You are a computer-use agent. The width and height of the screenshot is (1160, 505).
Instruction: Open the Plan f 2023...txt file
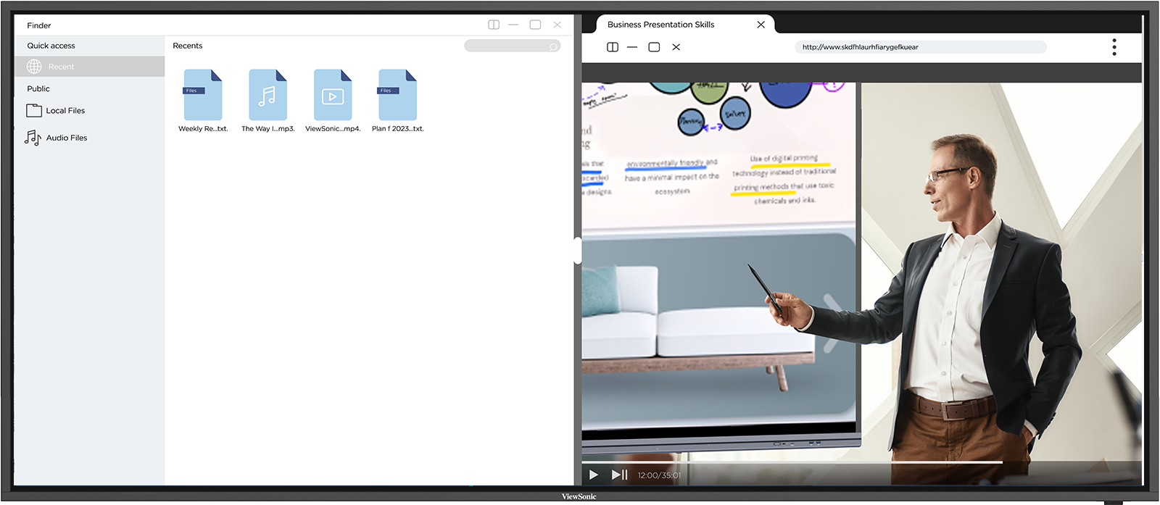click(397, 95)
